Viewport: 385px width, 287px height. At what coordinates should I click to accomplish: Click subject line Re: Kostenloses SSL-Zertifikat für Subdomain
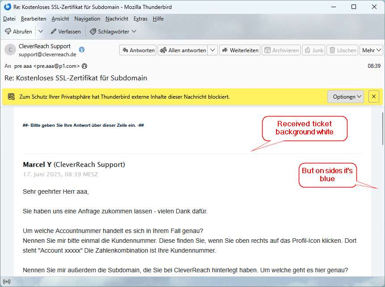point(76,78)
